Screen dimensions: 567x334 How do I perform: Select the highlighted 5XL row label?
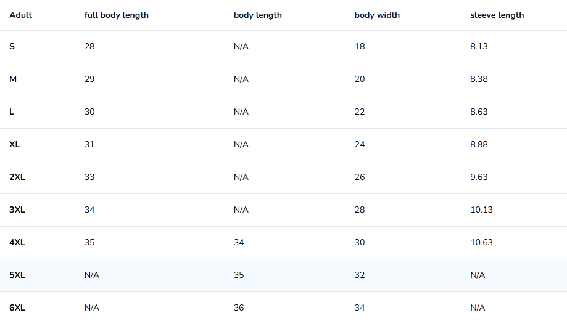(17, 275)
